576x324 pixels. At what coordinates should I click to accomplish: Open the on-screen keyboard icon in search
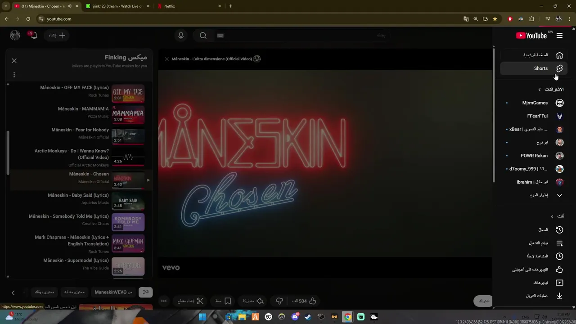(220, 36)
